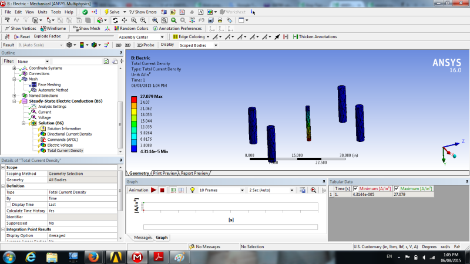This screenshot has height=264, width=470.
Task: Click the animation timeline bar below graph
Action: [230, 227]
